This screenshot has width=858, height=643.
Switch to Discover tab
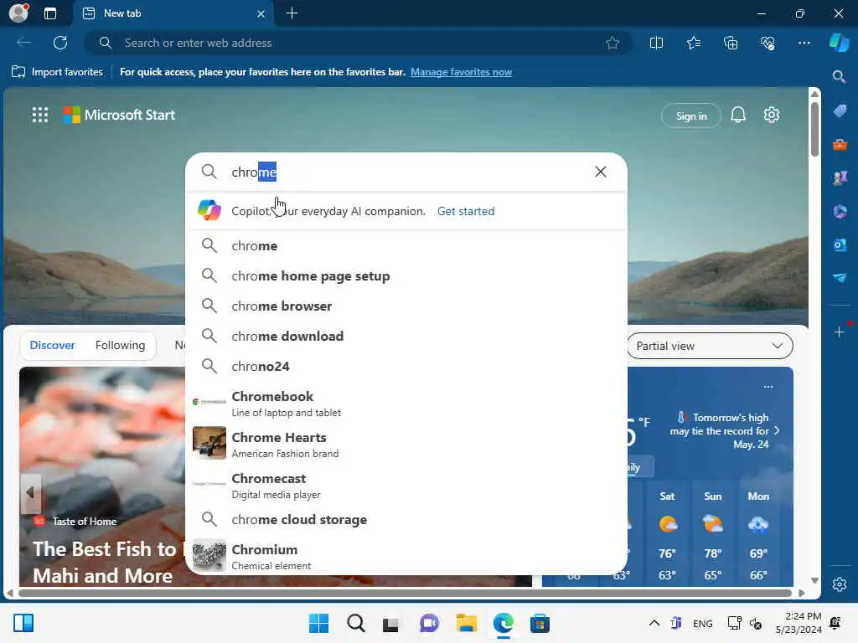point(52,345)
